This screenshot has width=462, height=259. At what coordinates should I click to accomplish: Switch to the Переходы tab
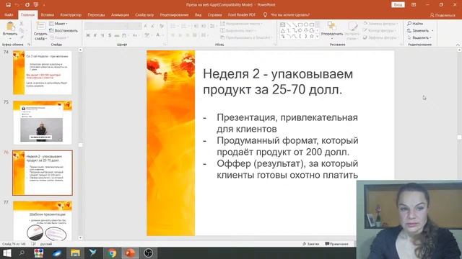[x=96, y=14]
